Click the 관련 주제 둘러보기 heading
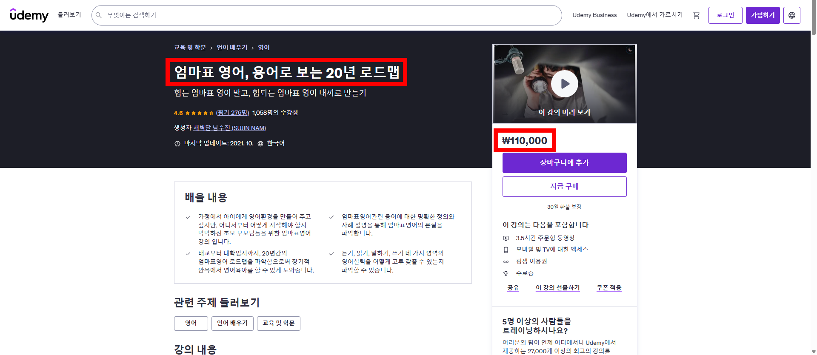817x355 pixels. pyautogui.click(x=217, y=303)
